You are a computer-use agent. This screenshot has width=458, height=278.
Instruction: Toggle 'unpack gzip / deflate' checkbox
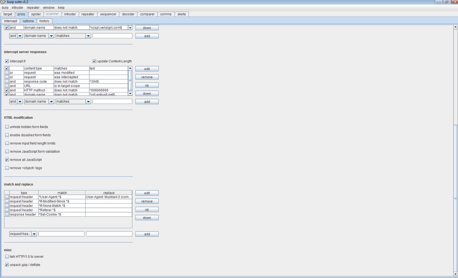click(7, 265)
